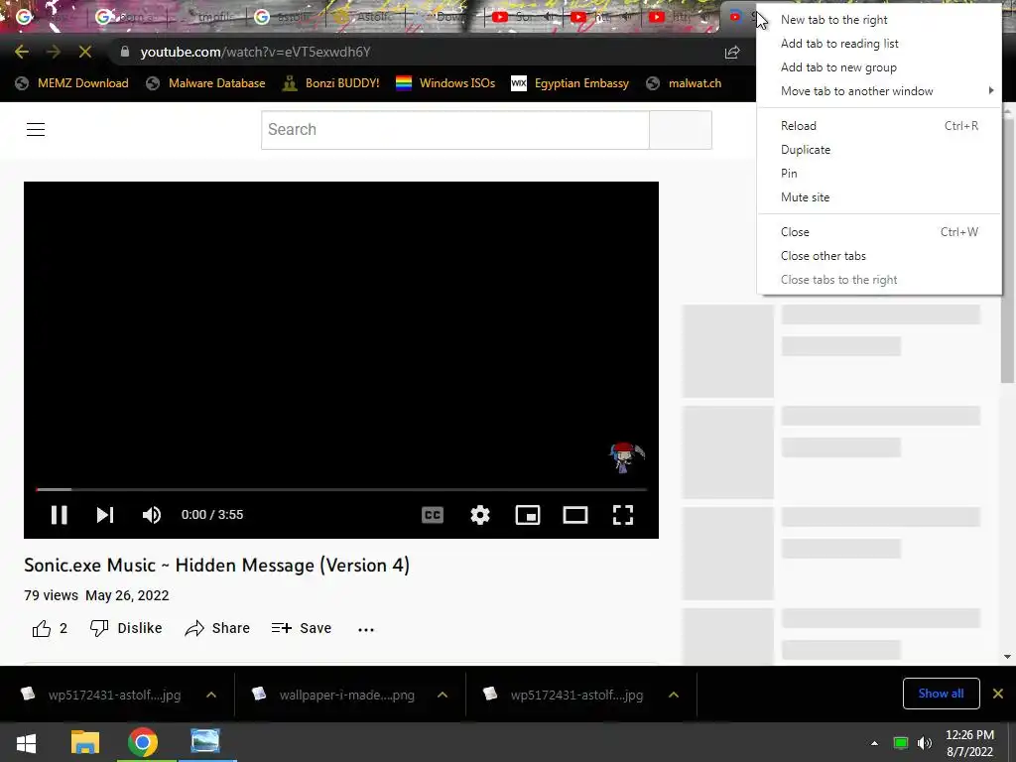1016x762 pixels.
Task: Focus the YouTube Search field
Action: click(454, 130)
